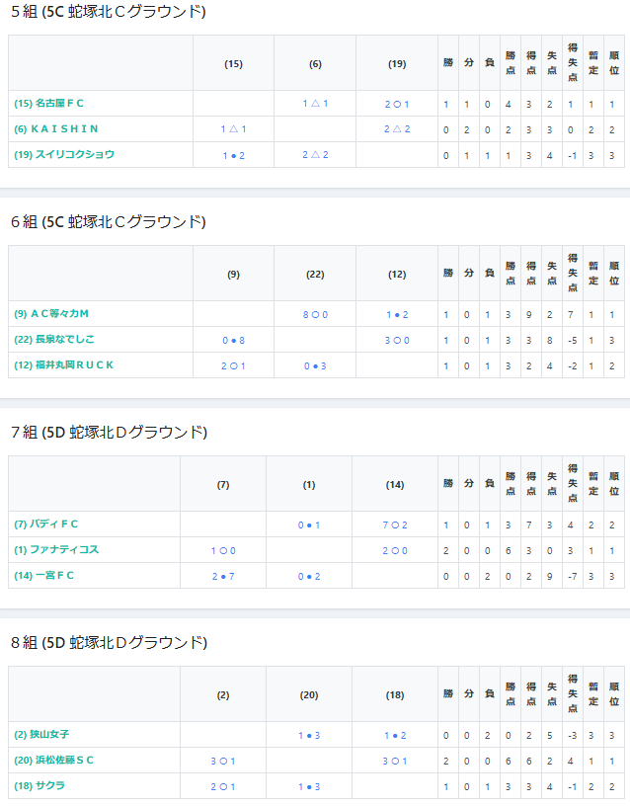
Task: Select the サクラ team link
Action: click(x=39, y=786)
